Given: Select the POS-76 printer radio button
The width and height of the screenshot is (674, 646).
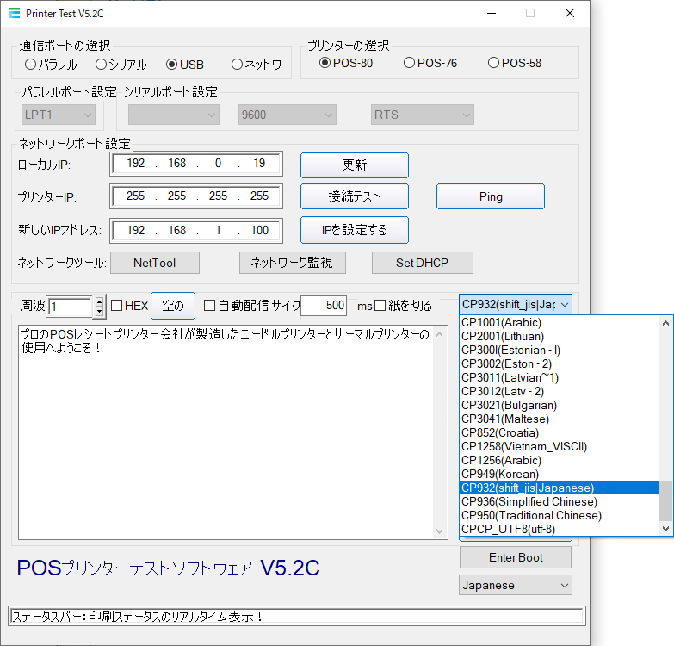Looking at the screenshot, I should (409, 63).
